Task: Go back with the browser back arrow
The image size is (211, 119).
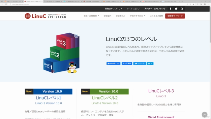Action: pyautogui.click(x=2, y=4)
